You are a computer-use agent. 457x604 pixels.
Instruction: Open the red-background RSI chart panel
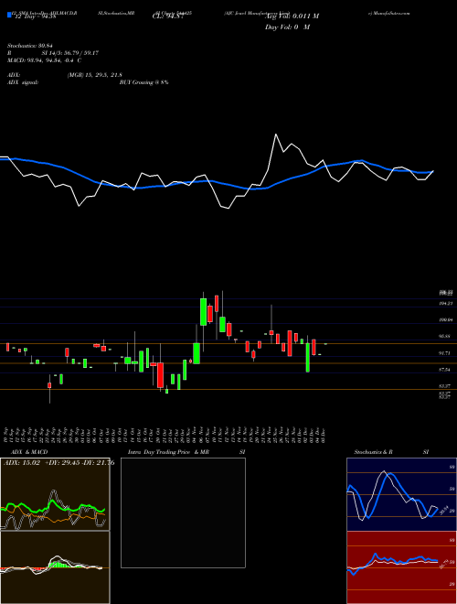point(401,567)
